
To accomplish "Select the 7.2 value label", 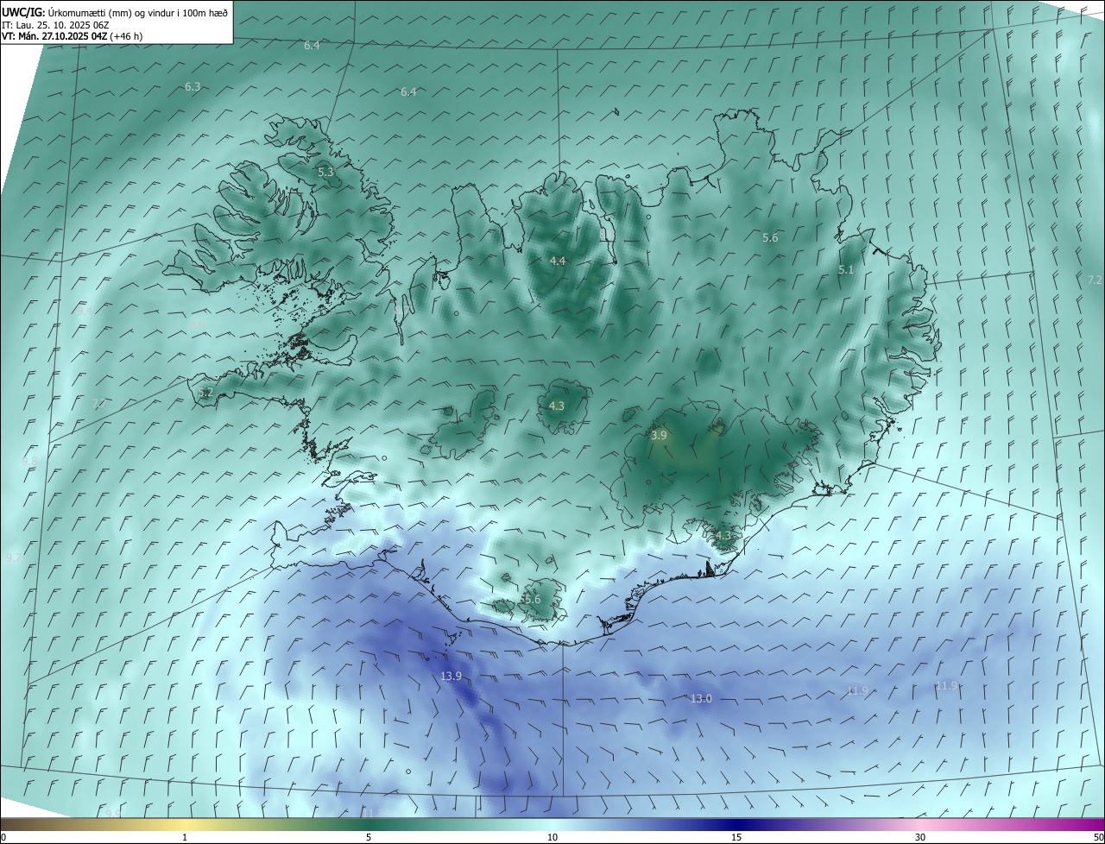I will click(x=1095, y=280).
